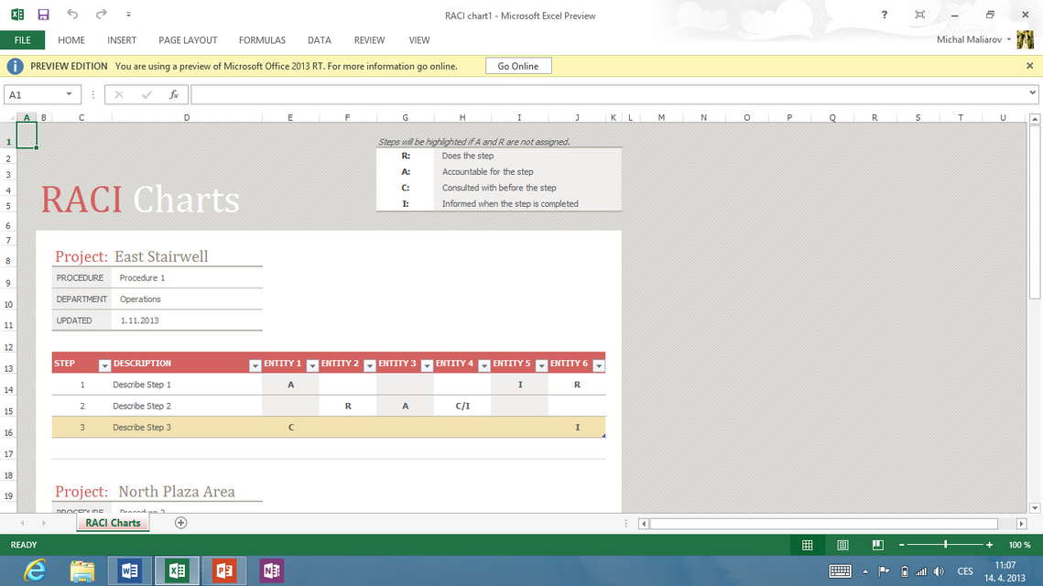Click inside the formula bar input
Viewport: 1043px width, 586px height.
(604, 94)
